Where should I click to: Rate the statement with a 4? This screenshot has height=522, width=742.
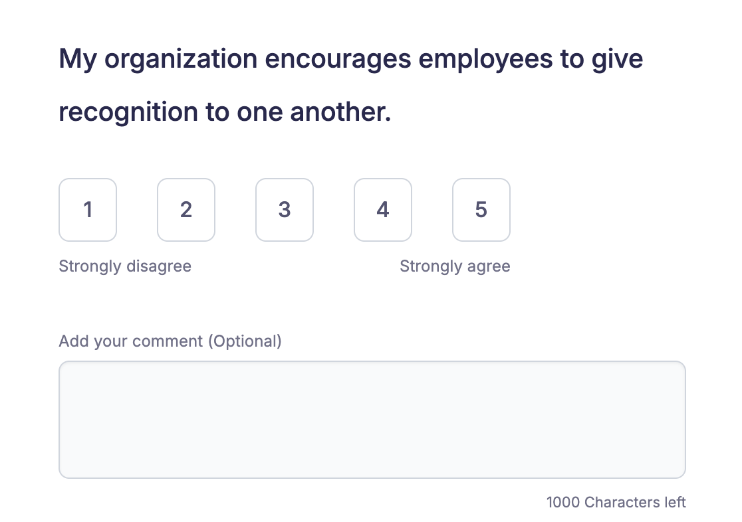[383, 210]
